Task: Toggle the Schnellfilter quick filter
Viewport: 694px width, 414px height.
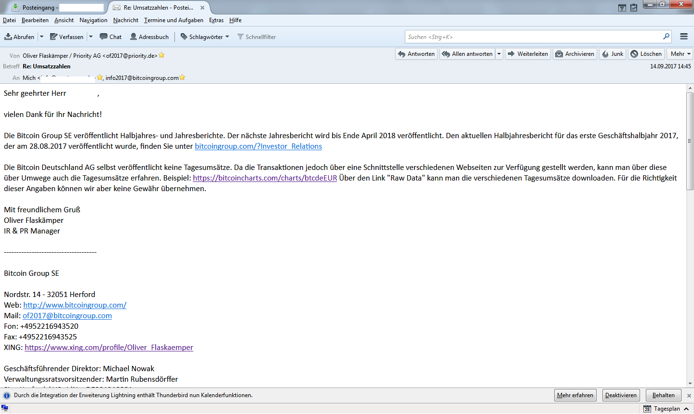Action: (256, 37)
